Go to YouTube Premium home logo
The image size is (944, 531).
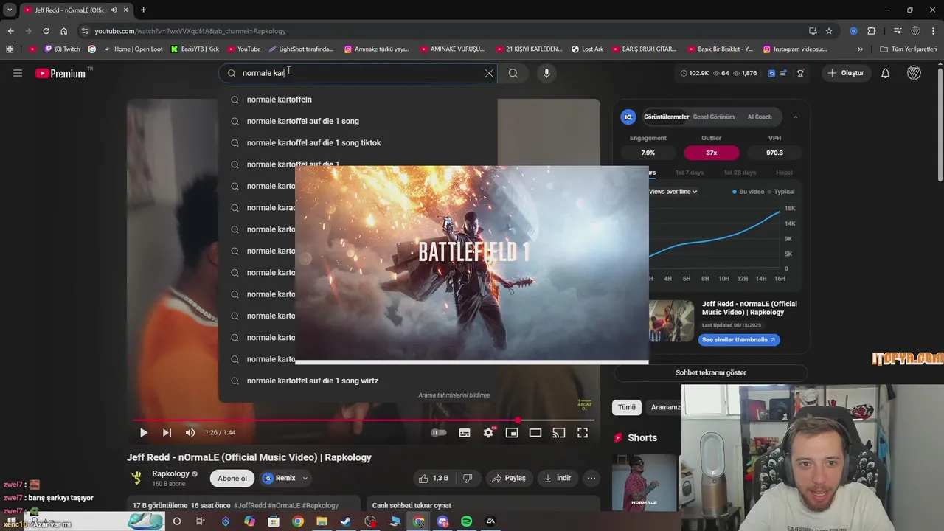62,73
